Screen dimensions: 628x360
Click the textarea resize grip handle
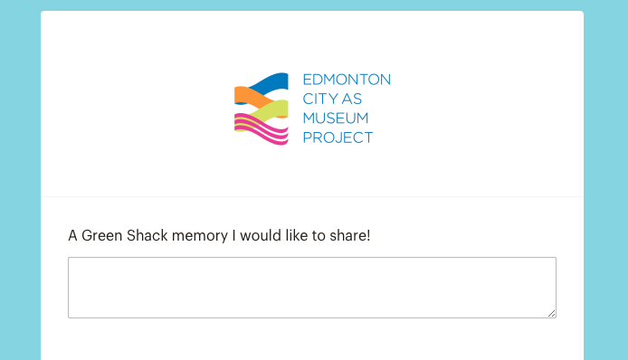coord(551,314)
